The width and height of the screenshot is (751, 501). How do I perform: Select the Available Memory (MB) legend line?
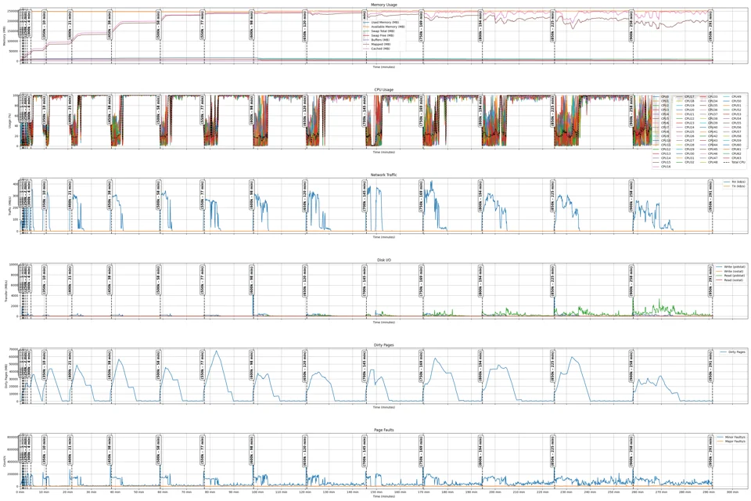click(x=384, y=27)
